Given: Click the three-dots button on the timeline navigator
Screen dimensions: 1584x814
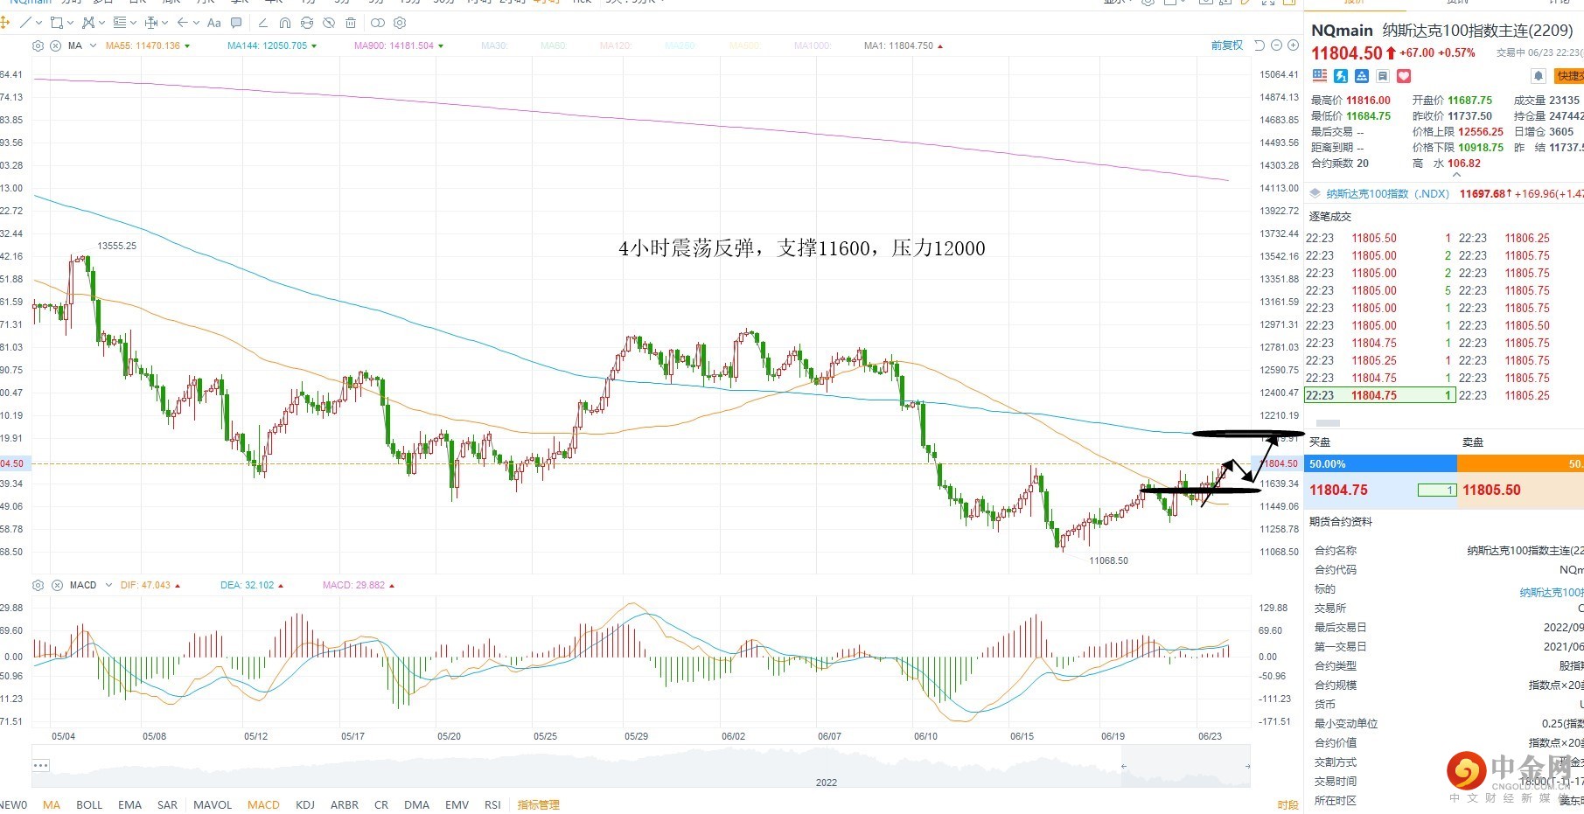Looking at the screenshot, I should pyautogui.click(x=41, y=765).
